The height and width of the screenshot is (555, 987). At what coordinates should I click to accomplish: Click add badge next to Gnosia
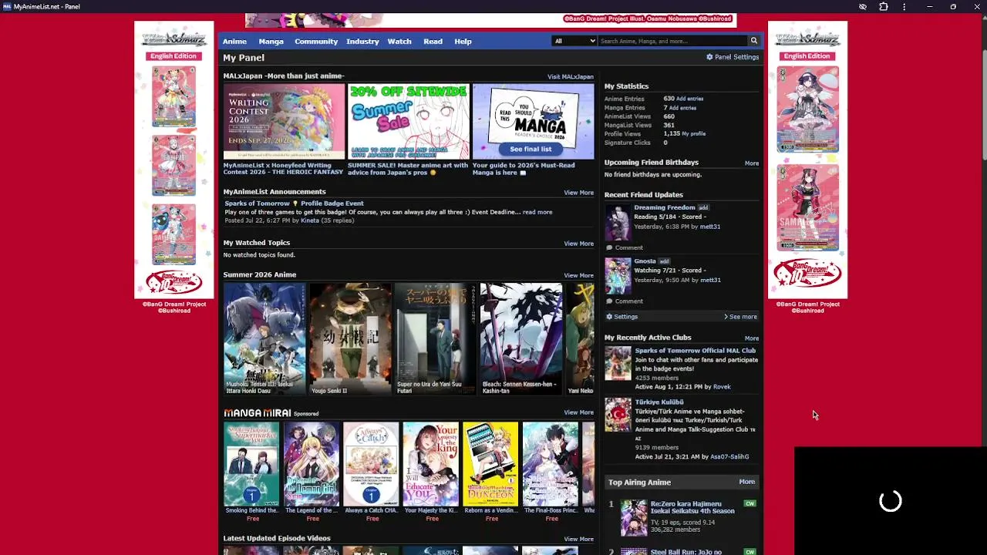pos(664,261)
